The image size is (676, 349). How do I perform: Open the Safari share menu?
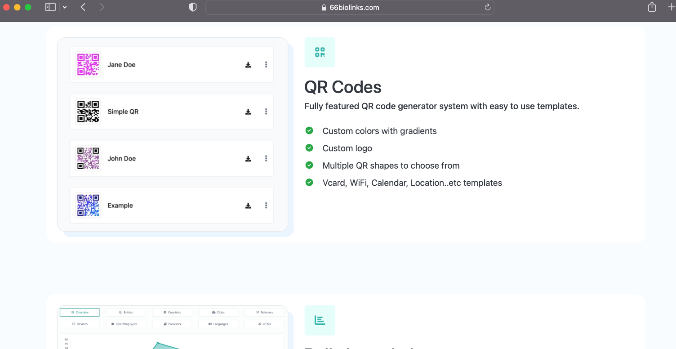[x=652, y=7]
